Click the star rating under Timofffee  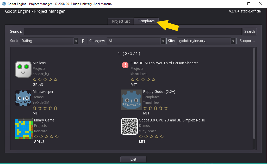(156, 108)
